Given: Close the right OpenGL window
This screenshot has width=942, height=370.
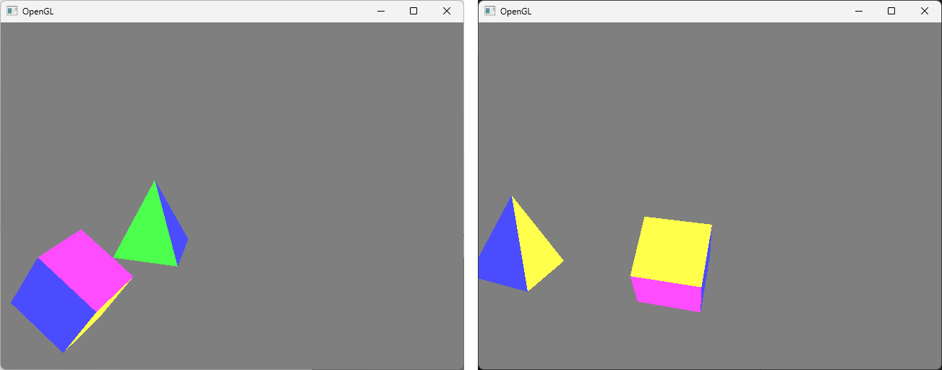Looking at the screenshot, I should tap(925, 11).
